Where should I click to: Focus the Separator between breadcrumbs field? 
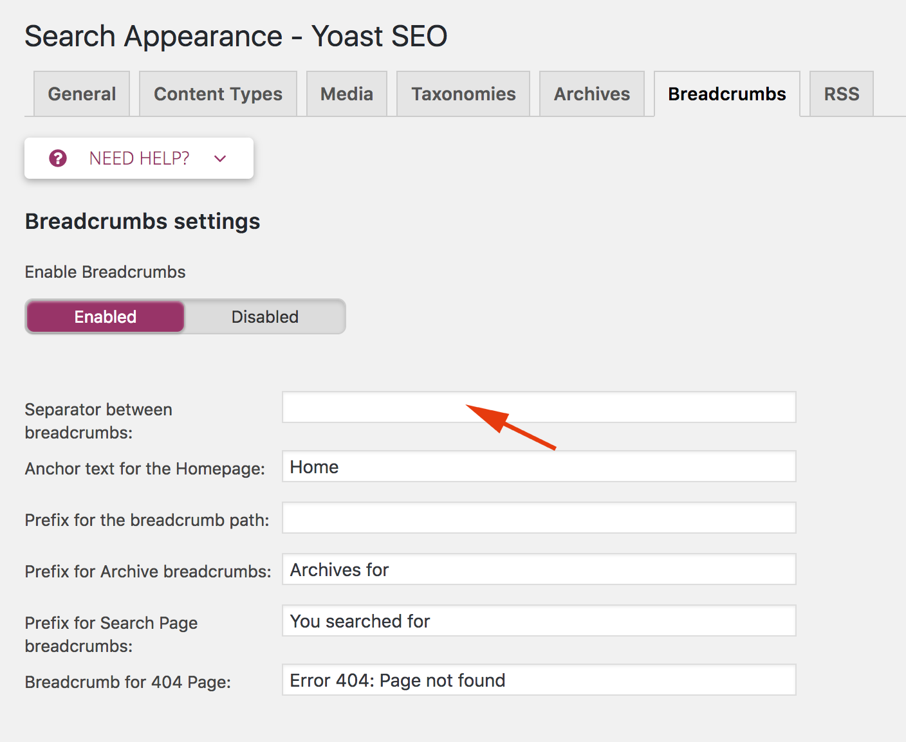click(539, 407)
